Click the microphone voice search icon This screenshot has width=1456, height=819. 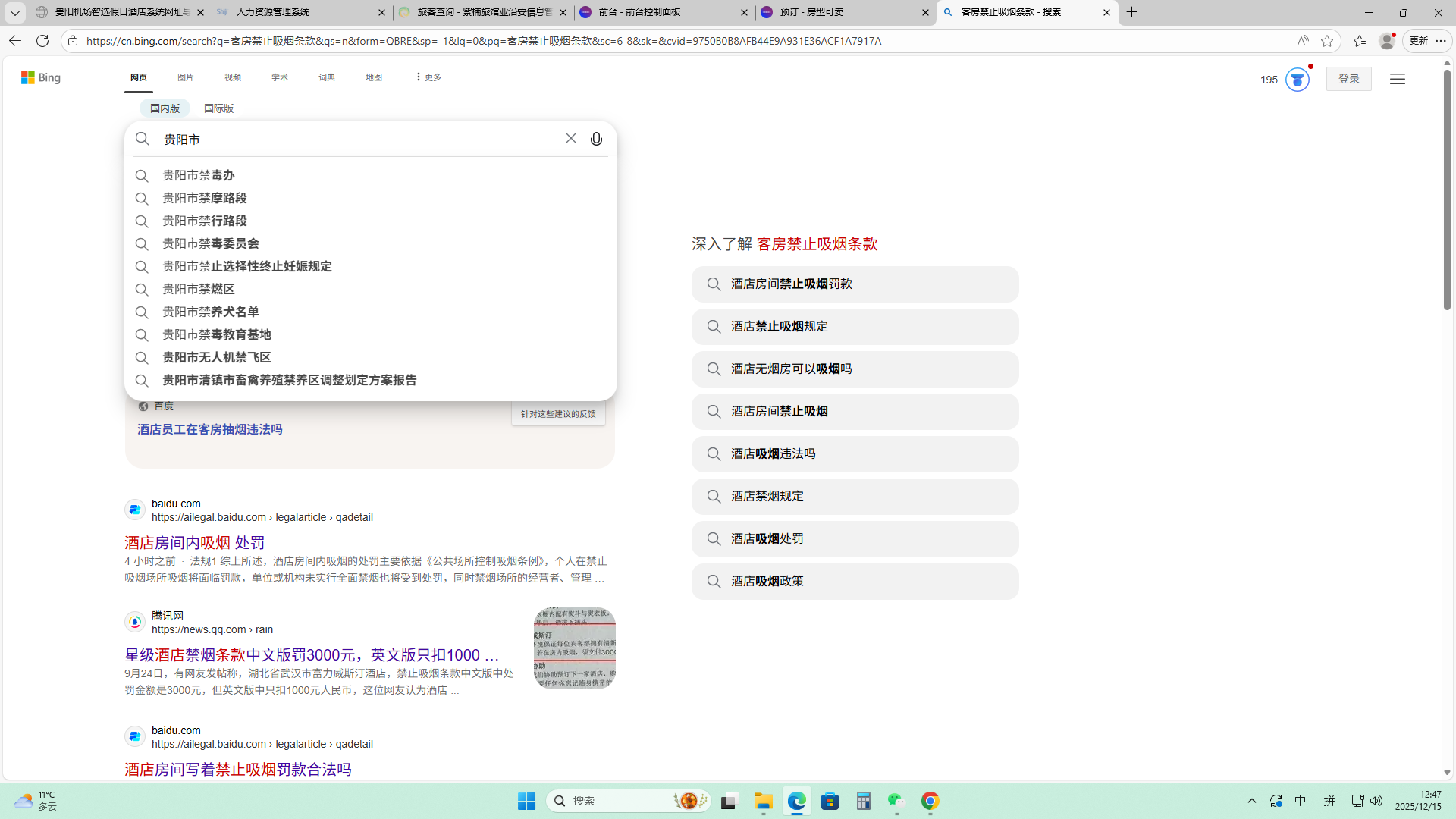pyautogui.click(x=596, y=139)
